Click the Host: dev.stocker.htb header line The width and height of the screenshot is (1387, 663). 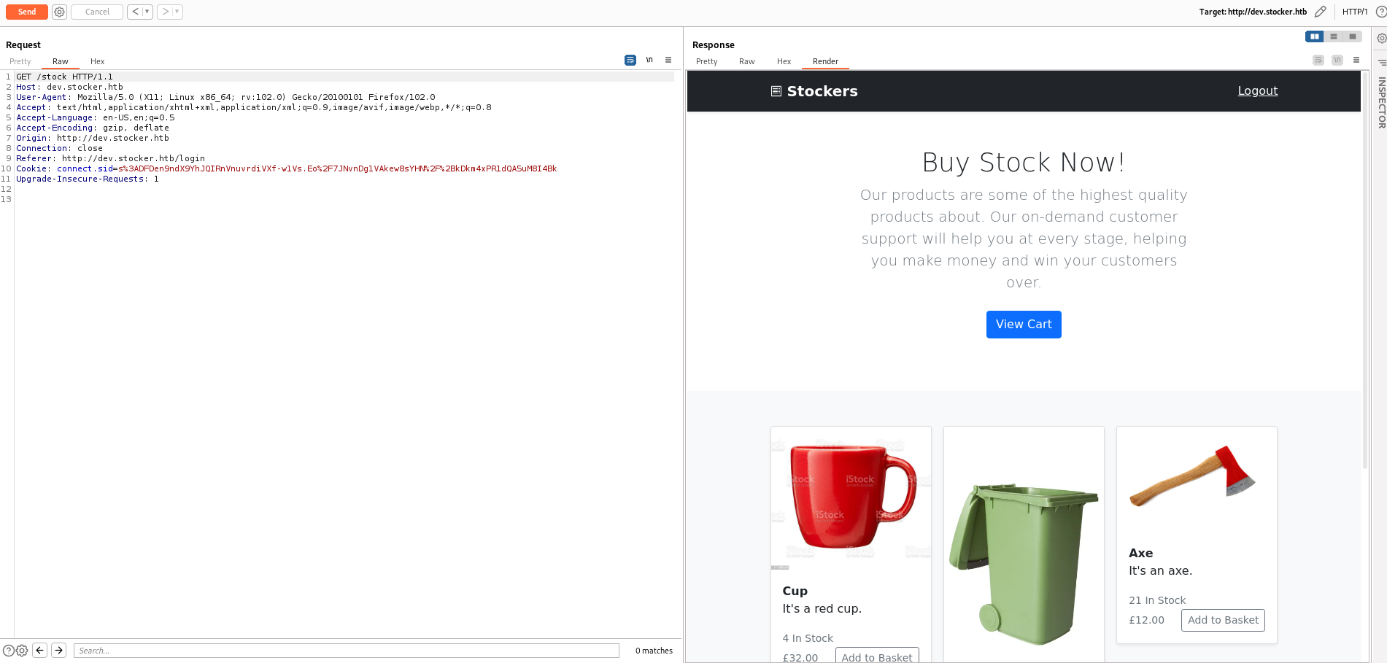[69, 87]
